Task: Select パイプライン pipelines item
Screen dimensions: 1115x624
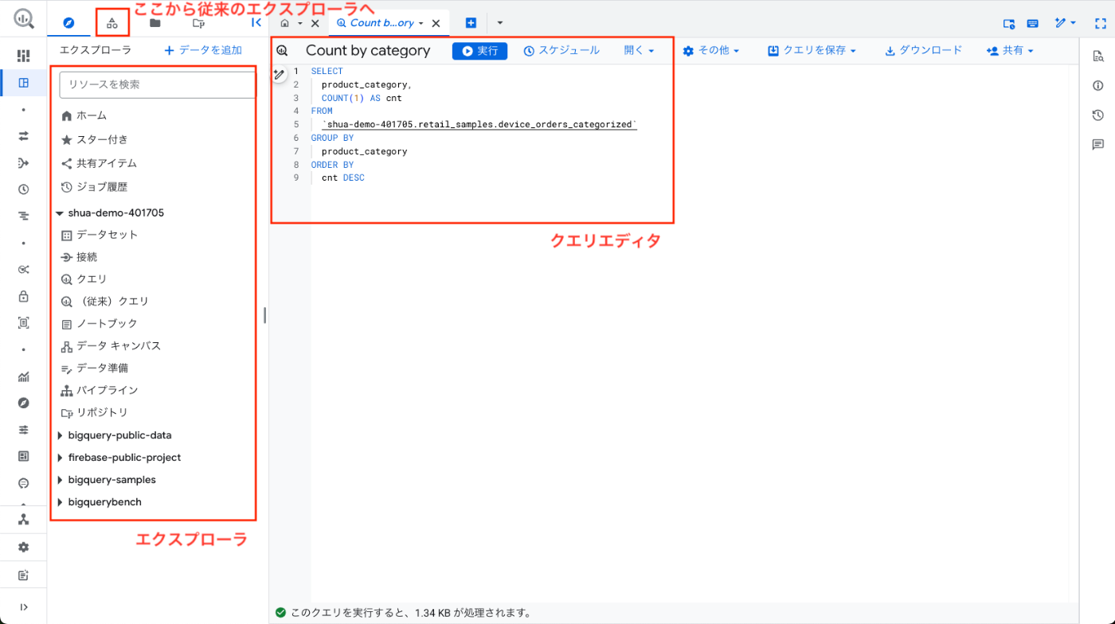Action: pos(100,391)
